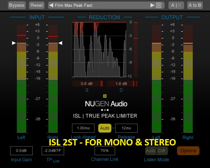Screen dimensions: 210x168
Task: Click the Input Left level meter
Action: pos(22,79)
